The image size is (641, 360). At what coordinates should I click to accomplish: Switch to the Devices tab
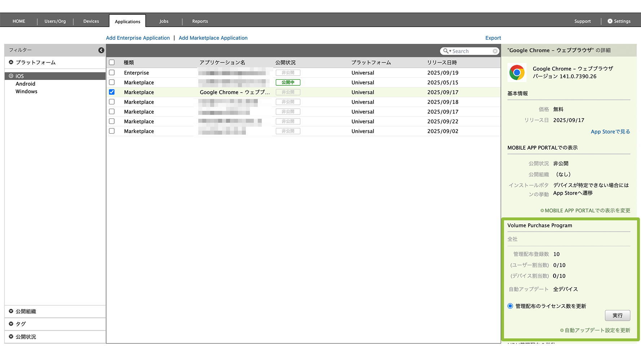tap(91, 21)
